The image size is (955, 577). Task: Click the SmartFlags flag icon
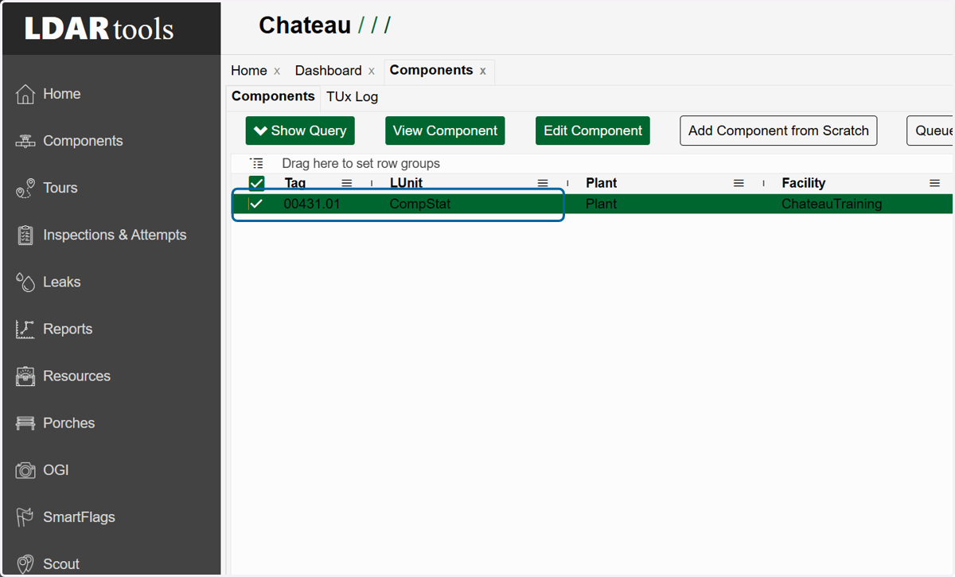tap(25, 517)
